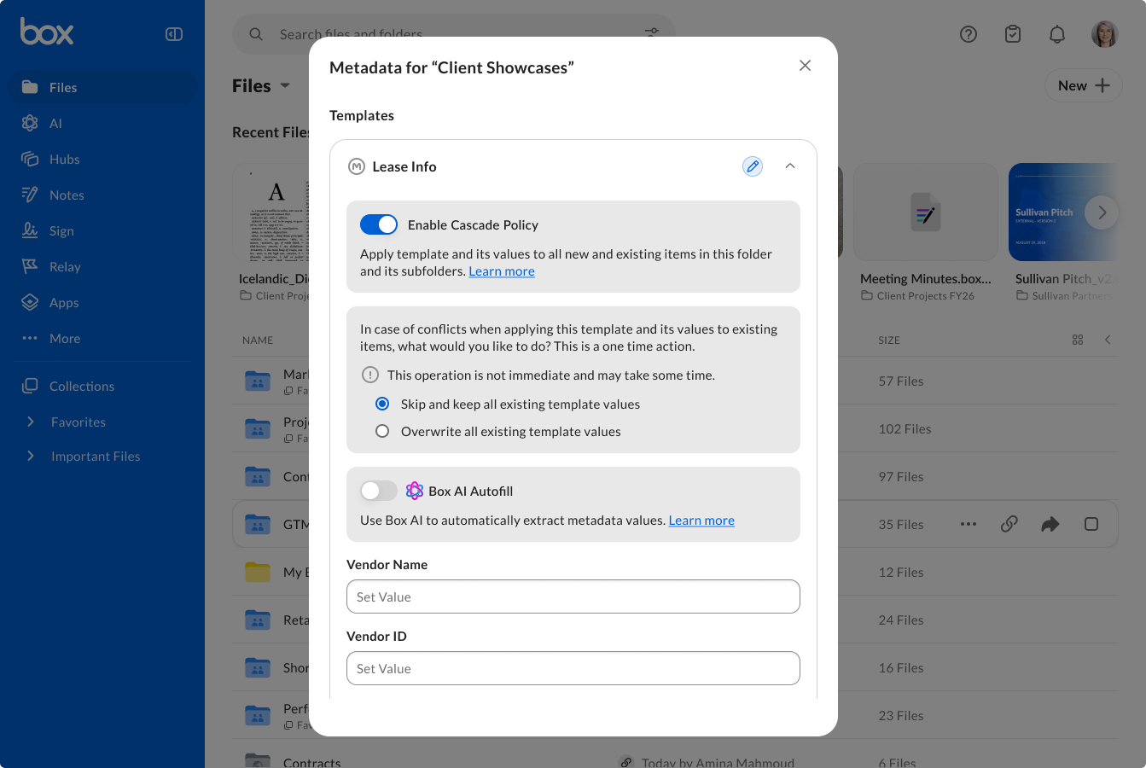1146x768 pixels.
Task: Expand the Favorites collection
Action: tap(31, 422)
